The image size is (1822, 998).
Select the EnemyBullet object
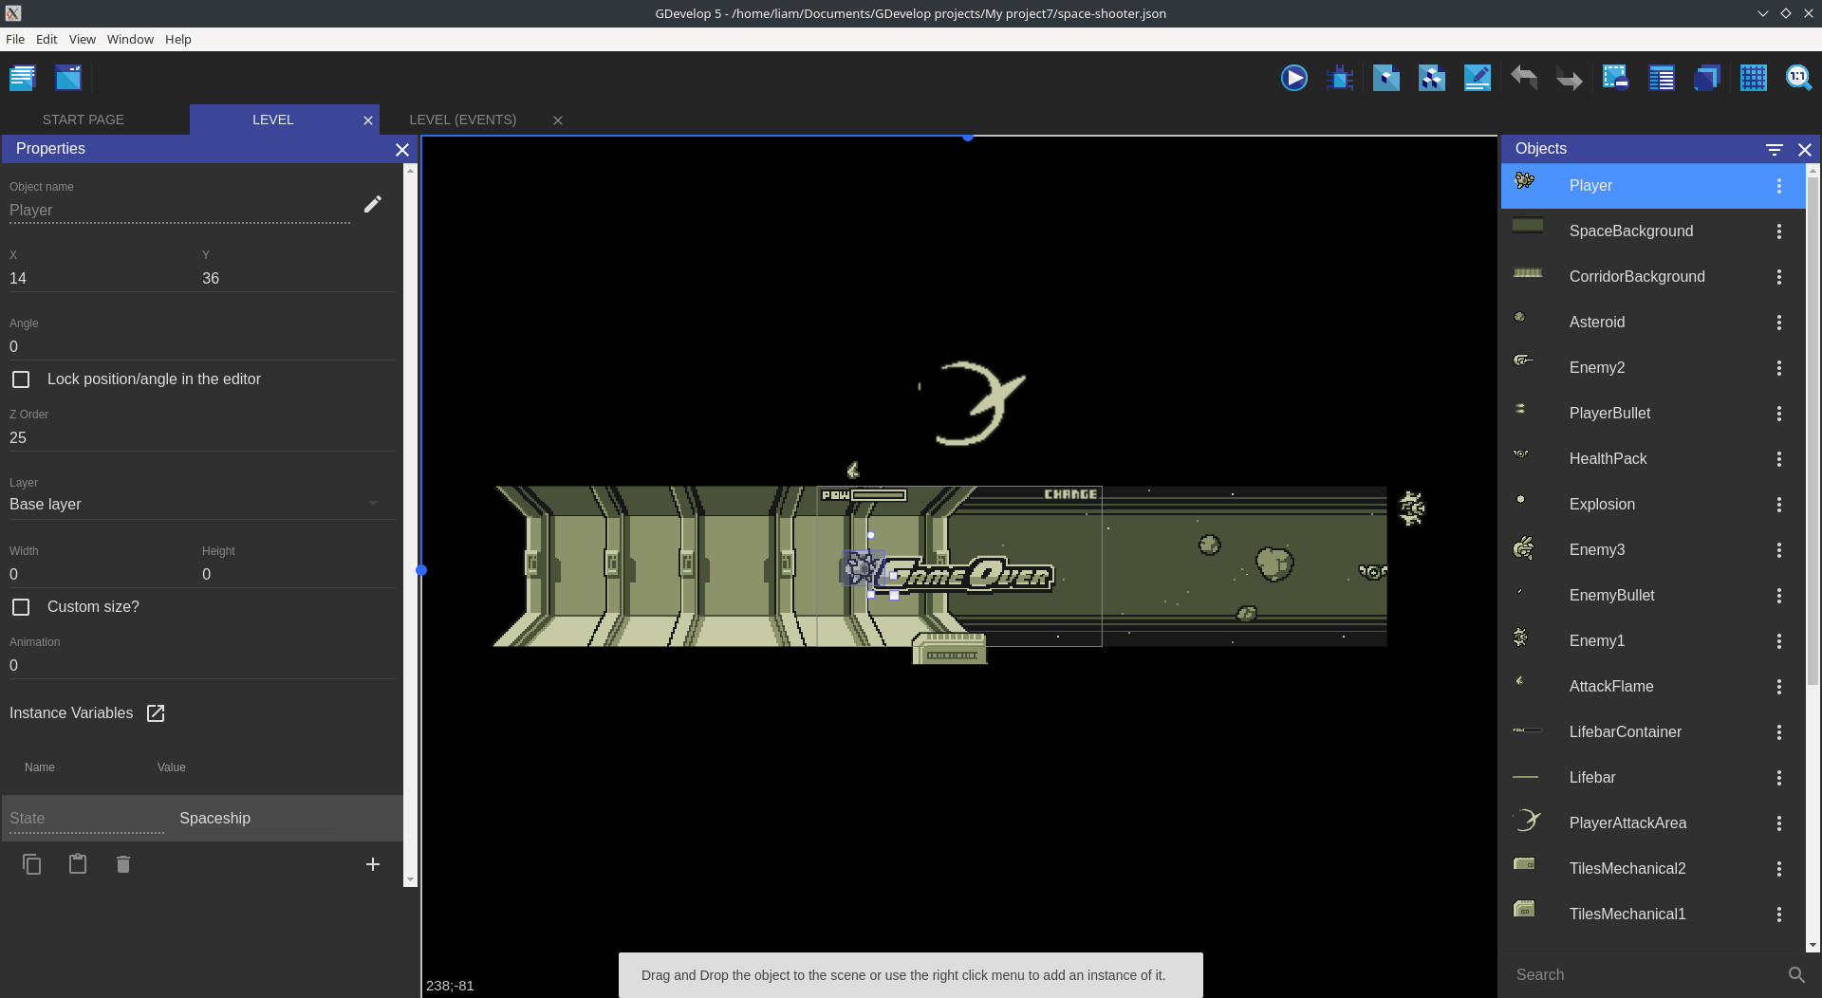1653,596
